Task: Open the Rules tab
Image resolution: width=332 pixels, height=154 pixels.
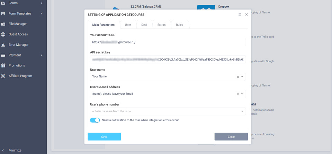Action: tap(179, 25)
